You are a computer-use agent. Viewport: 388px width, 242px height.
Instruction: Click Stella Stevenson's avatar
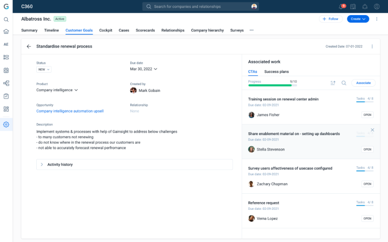251,150
